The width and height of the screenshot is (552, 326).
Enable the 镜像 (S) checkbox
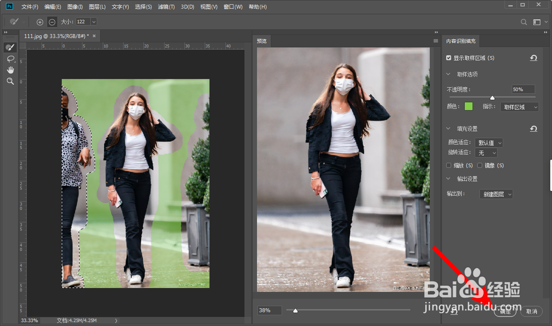[x=480, y=165]
